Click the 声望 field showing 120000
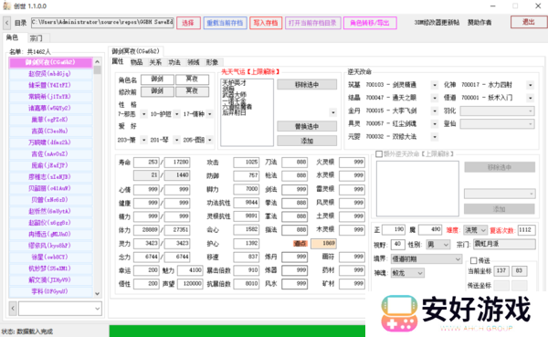548x337 pixels. click(190, 283)
